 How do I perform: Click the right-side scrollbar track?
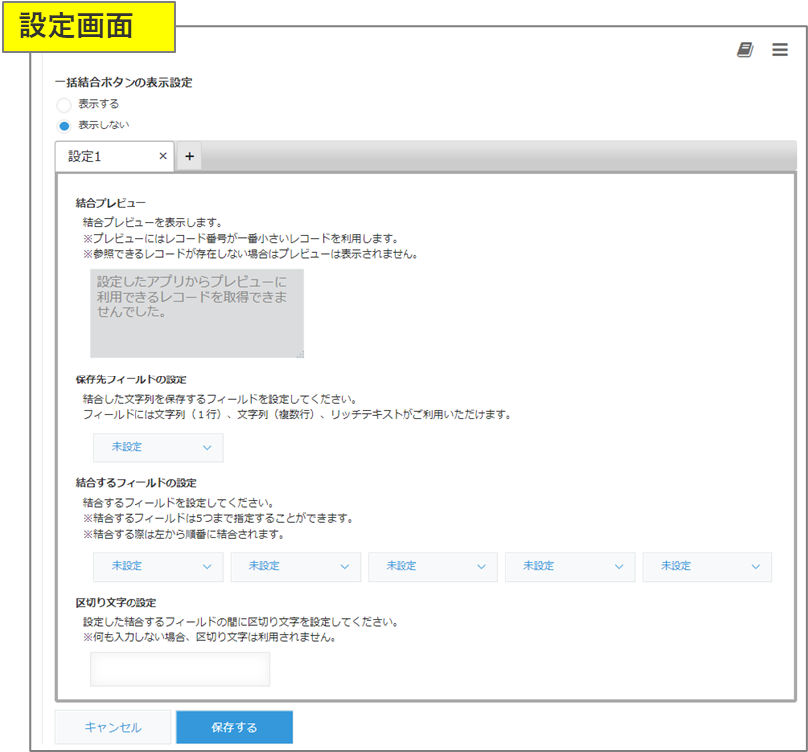coord(802,398)
